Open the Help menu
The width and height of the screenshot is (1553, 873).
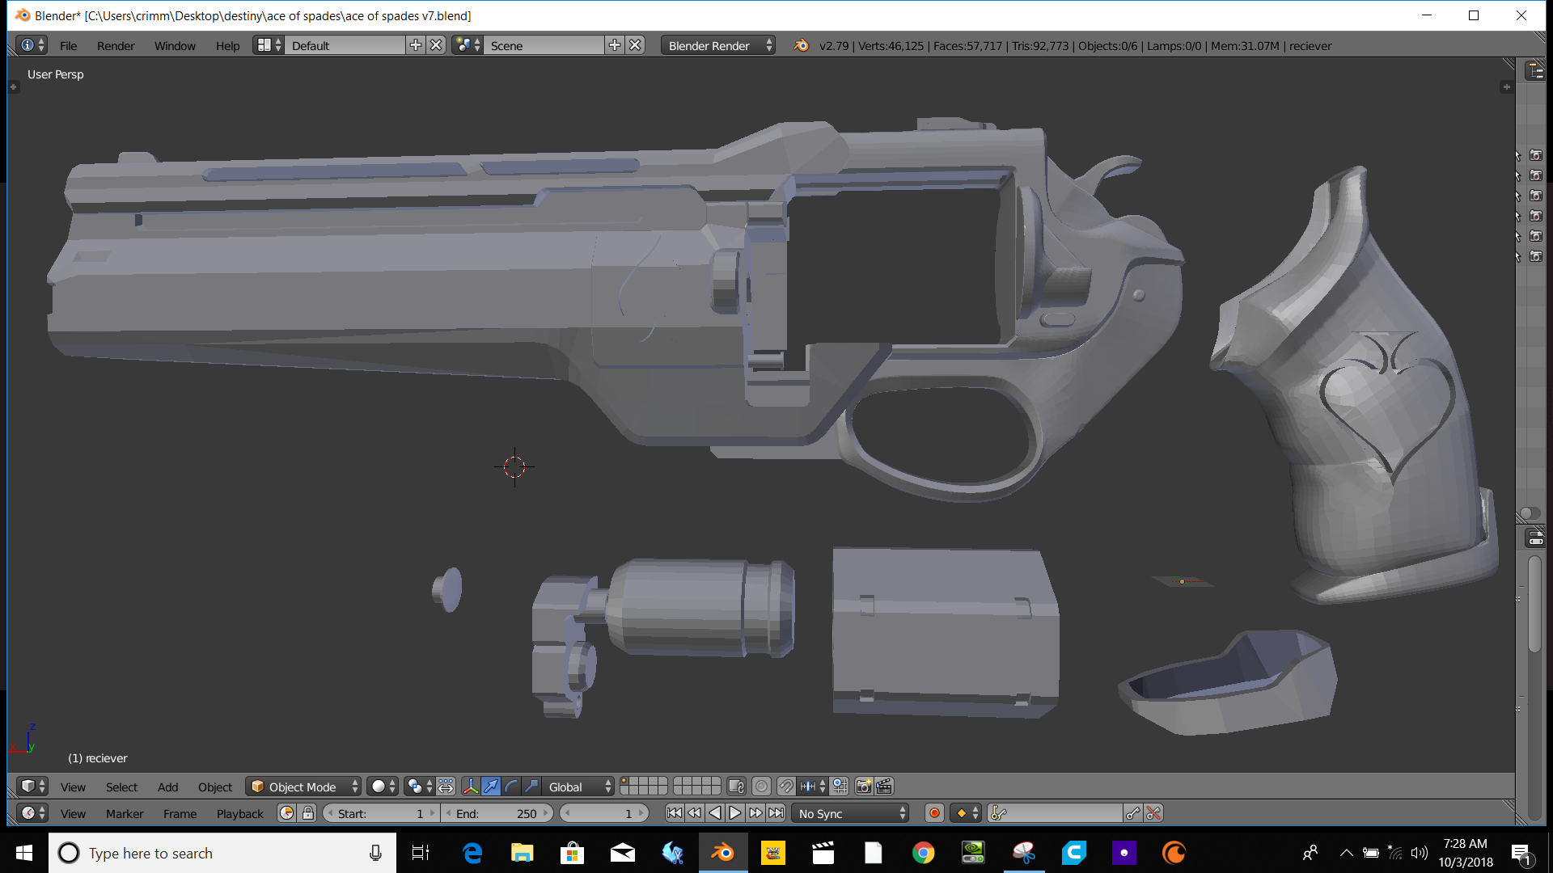pyautogui.click(x=227, y=46)
